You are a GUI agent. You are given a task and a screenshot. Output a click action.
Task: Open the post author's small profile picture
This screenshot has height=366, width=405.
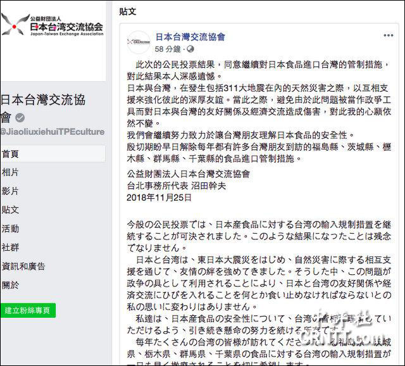point(139,42)
